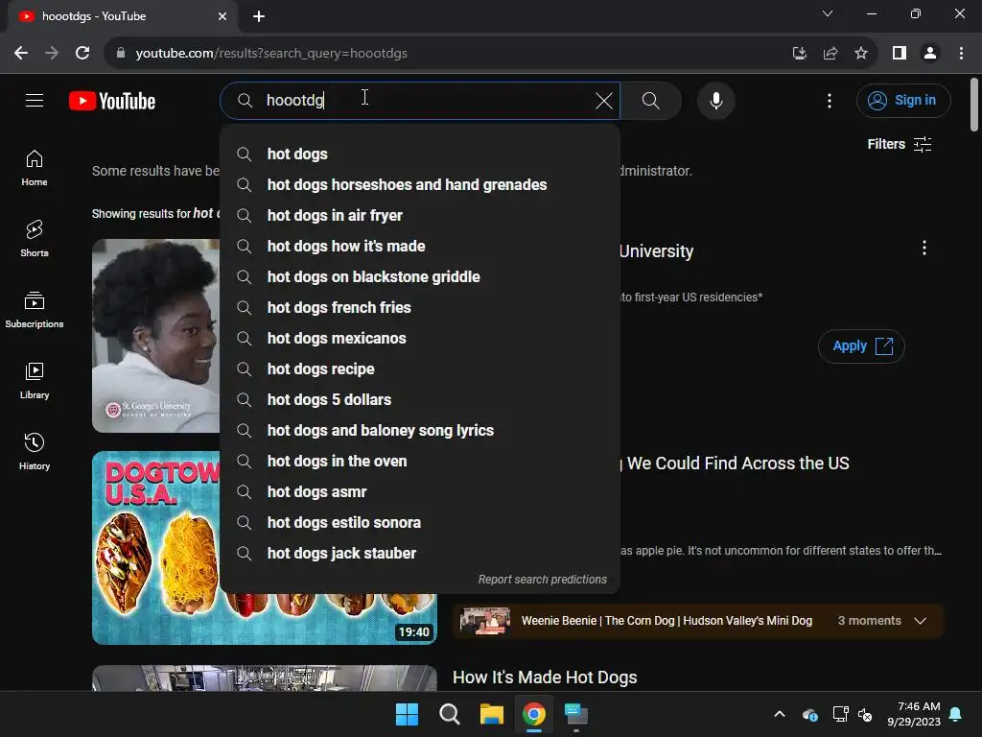982x737 pixels.
Task: Open Chrome profile avatar icon
Action: point(930,54)
